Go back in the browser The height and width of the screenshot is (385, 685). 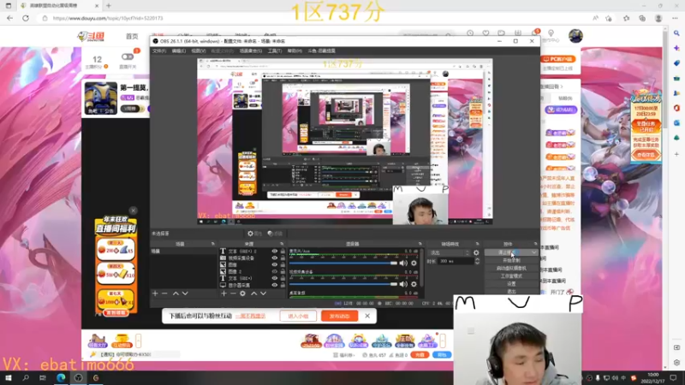(x=9, y=18)
